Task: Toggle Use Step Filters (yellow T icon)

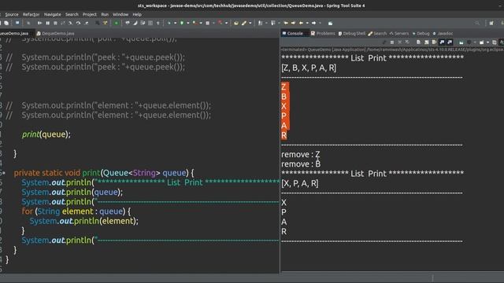Action: 105,23
